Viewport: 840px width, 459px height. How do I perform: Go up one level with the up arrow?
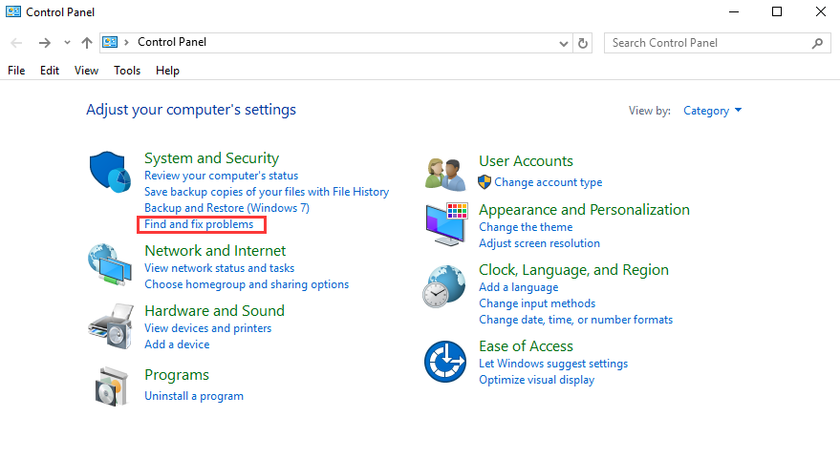pyautogui.click(x=87, y=43)
